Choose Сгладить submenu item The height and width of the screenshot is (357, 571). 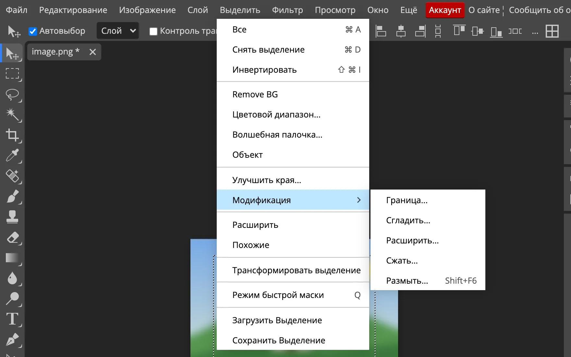tap(428, 220)
